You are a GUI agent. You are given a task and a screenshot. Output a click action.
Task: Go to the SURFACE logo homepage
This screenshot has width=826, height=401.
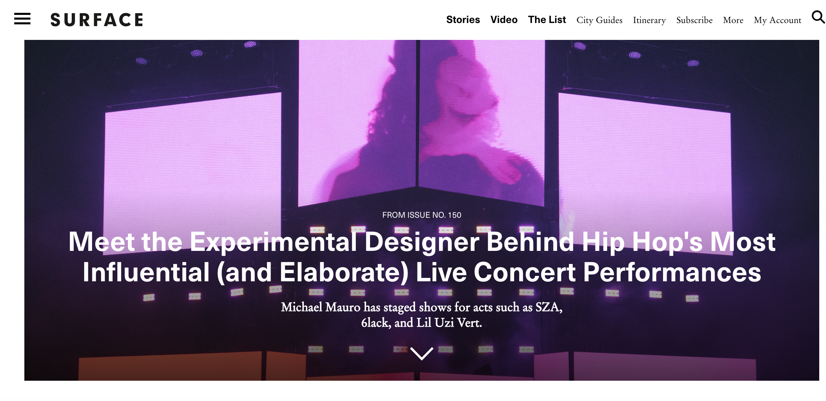97,20
